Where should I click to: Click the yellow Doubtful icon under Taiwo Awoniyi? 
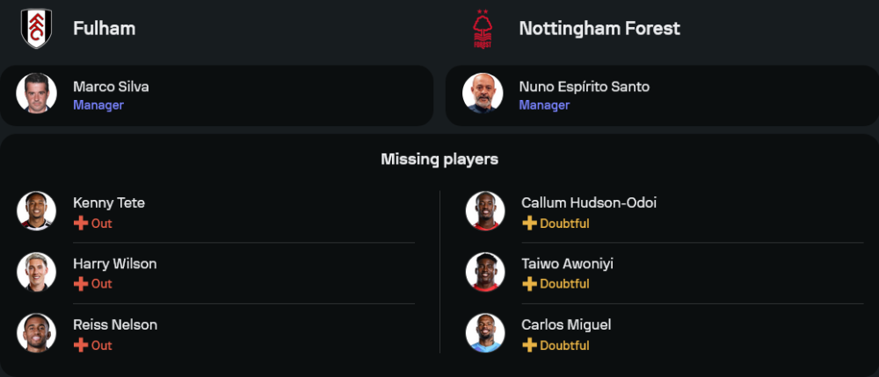tap(529, 284)
